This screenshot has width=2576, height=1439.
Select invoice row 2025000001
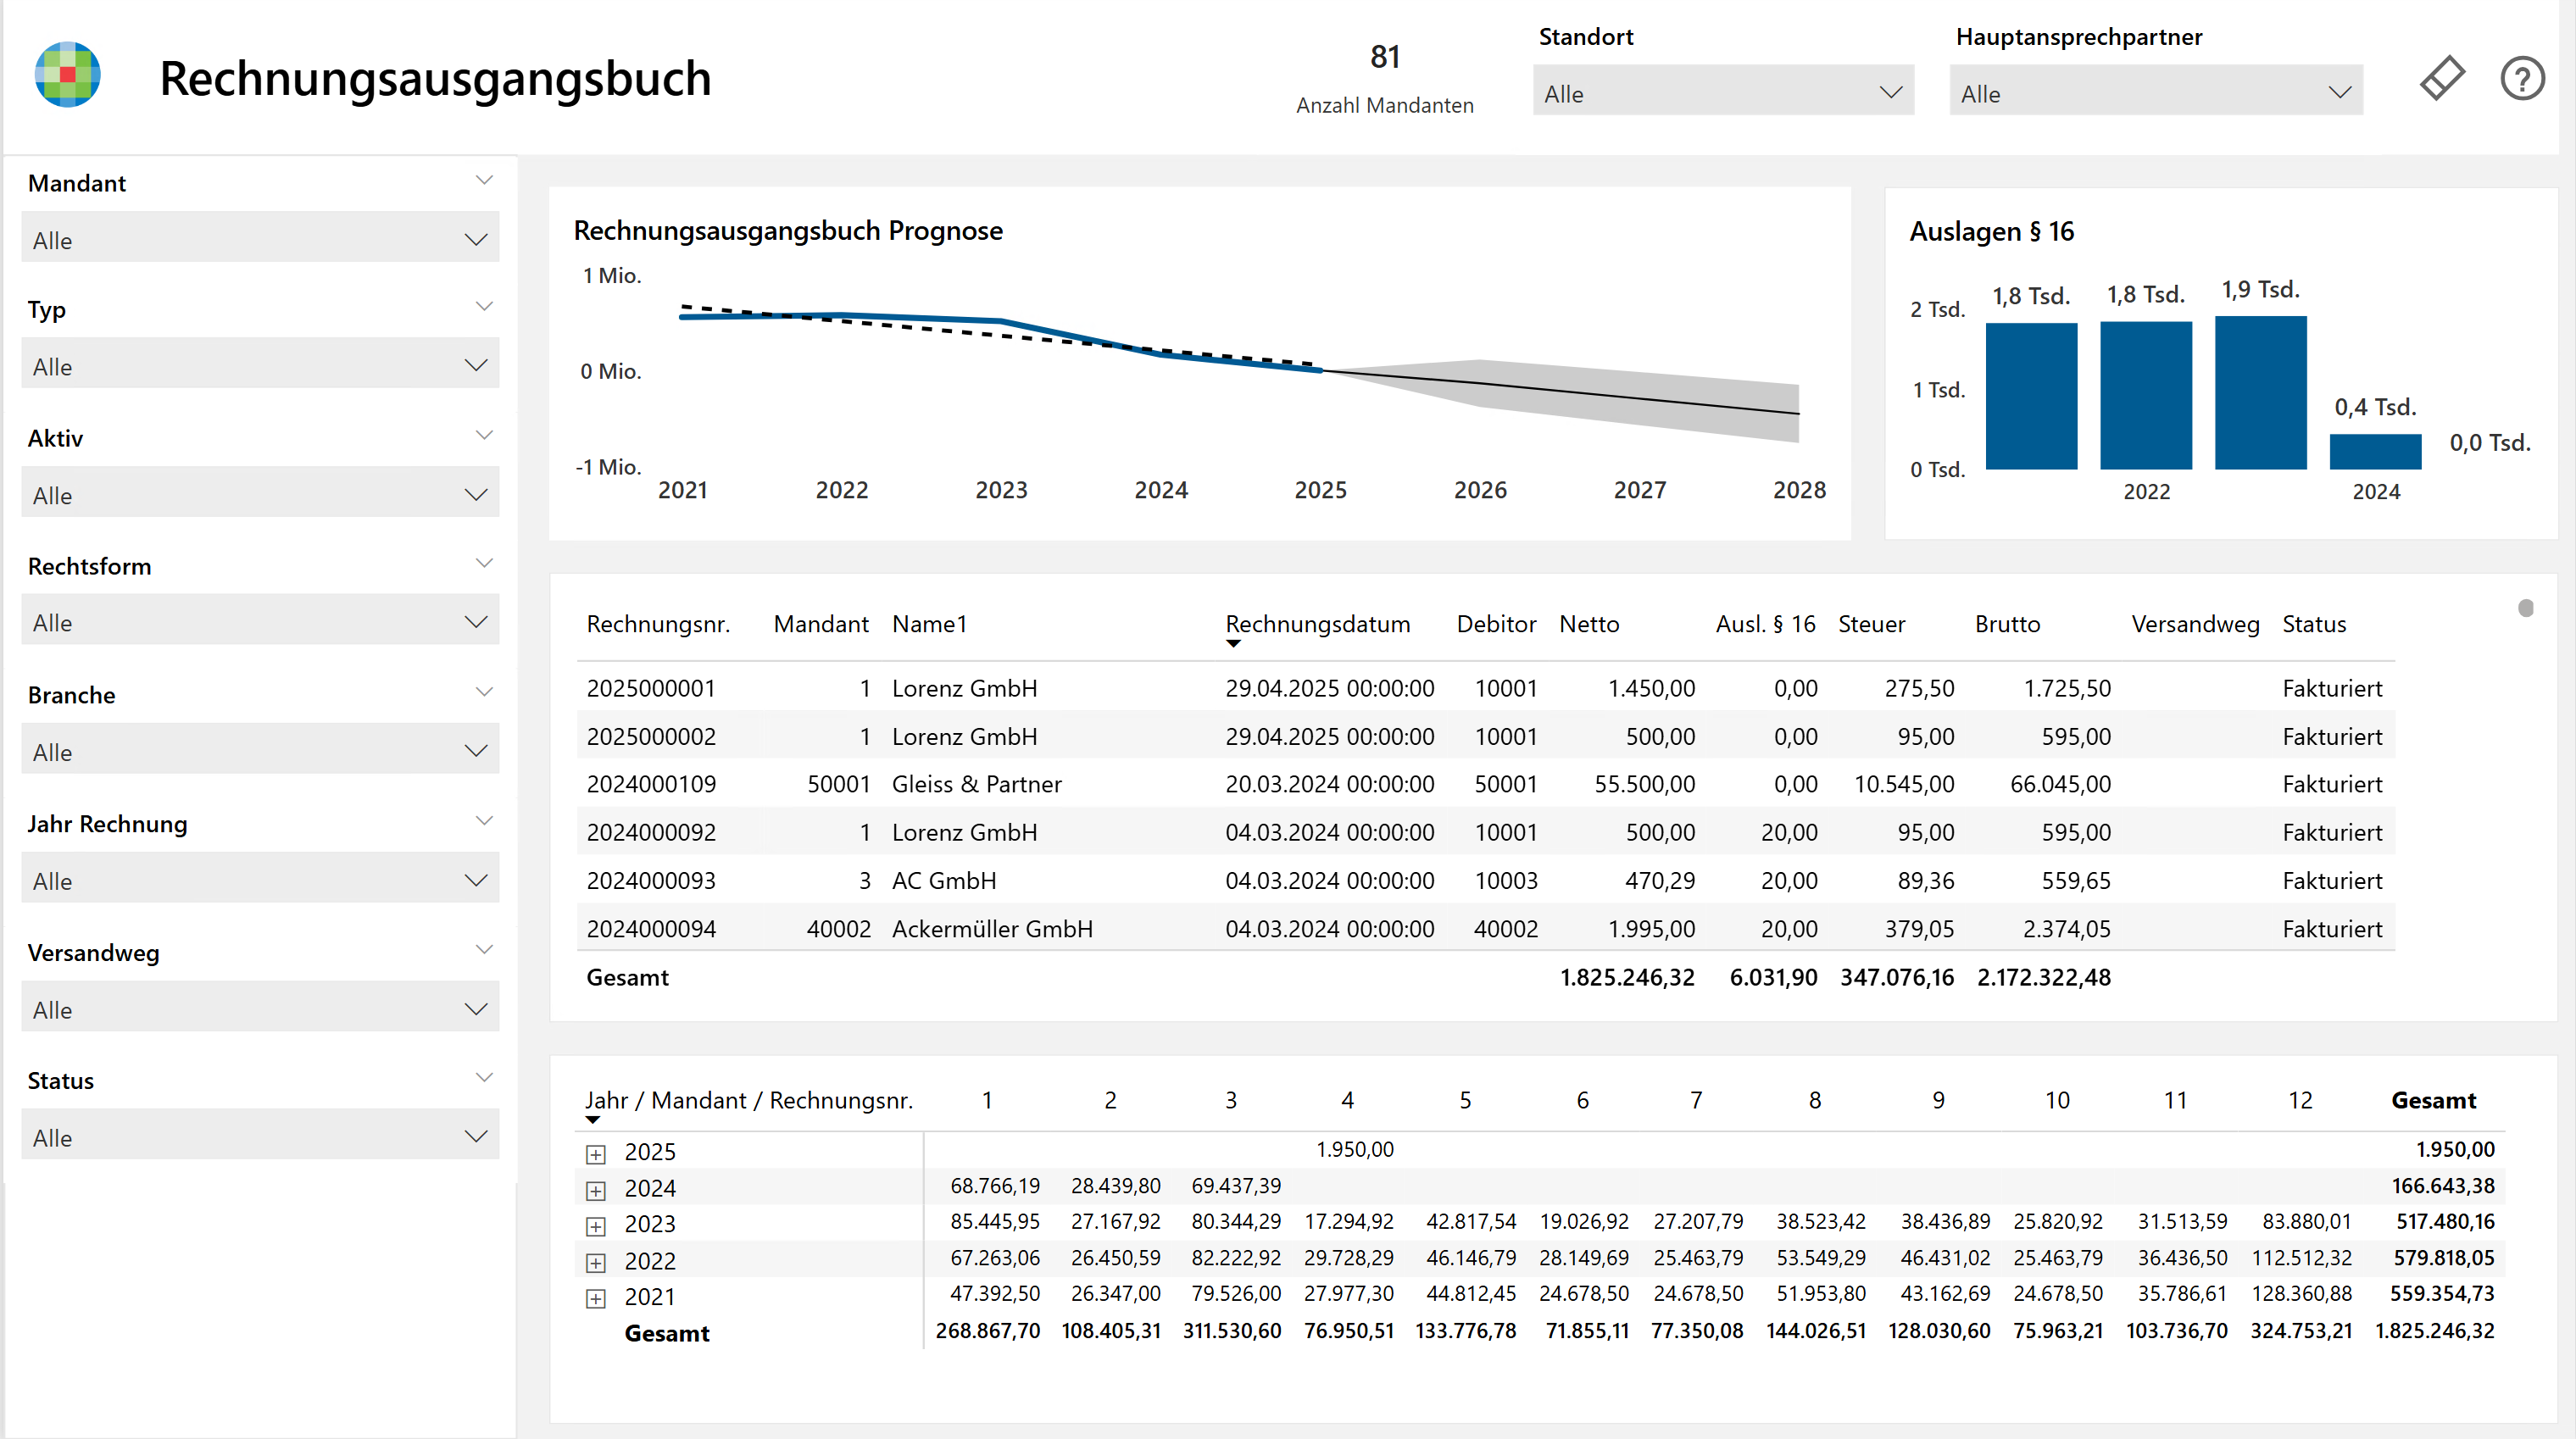click(x=1485, y=688)
